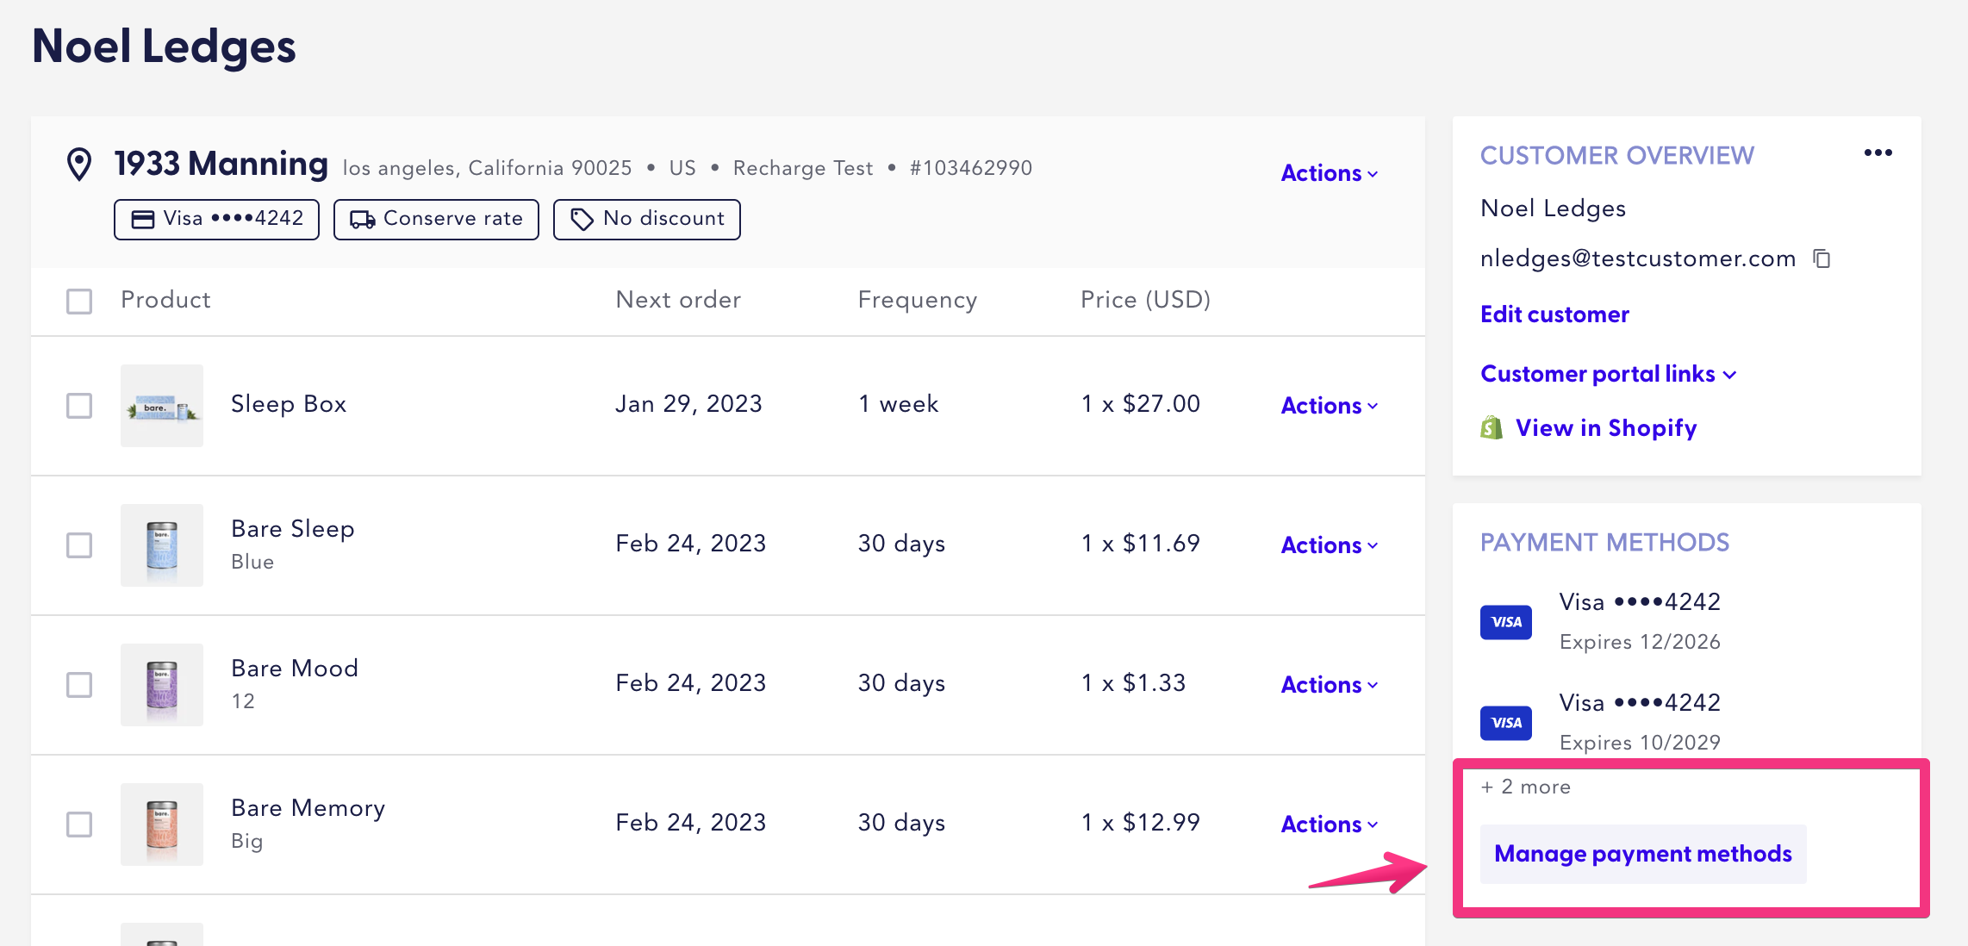Click the Visa logo for card expiring 12/2026
Image resolution: width=1968 pixels, height=946 pixels.
pos(1505,622)
